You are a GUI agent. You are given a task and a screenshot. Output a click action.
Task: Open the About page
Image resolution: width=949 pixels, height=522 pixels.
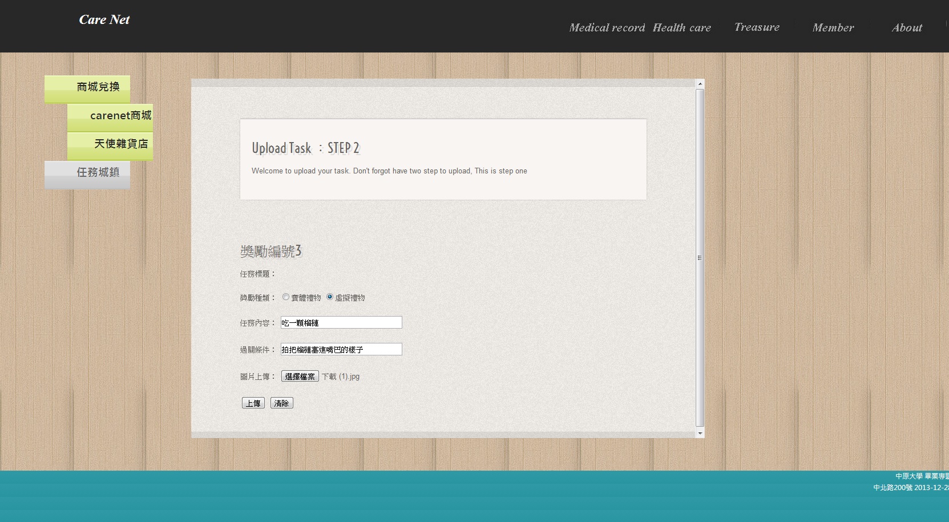[x=906, y=28]
